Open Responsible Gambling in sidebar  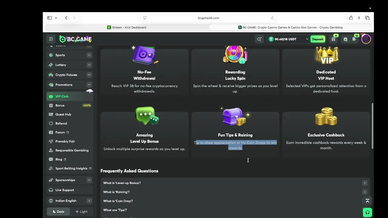click(70, 150)
